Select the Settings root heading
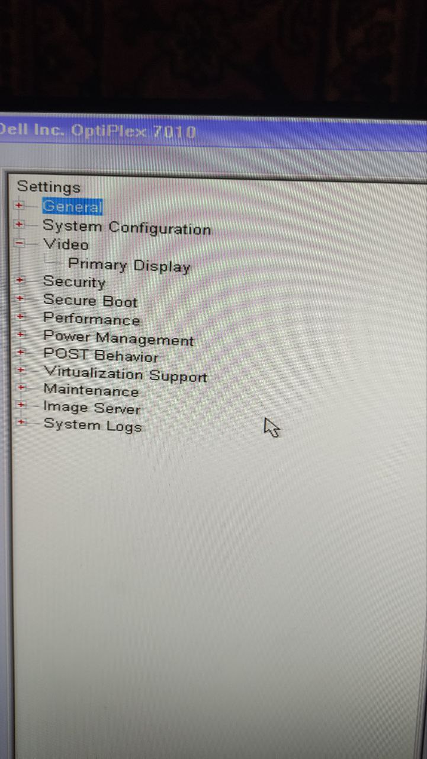This screenshot has height=759, width=427. tap(49, 187)
